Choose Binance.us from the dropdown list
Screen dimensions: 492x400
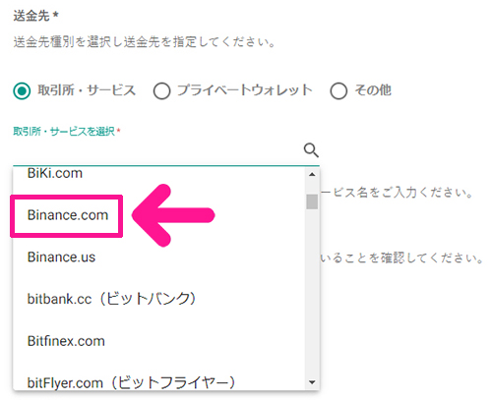pos(159,257)
